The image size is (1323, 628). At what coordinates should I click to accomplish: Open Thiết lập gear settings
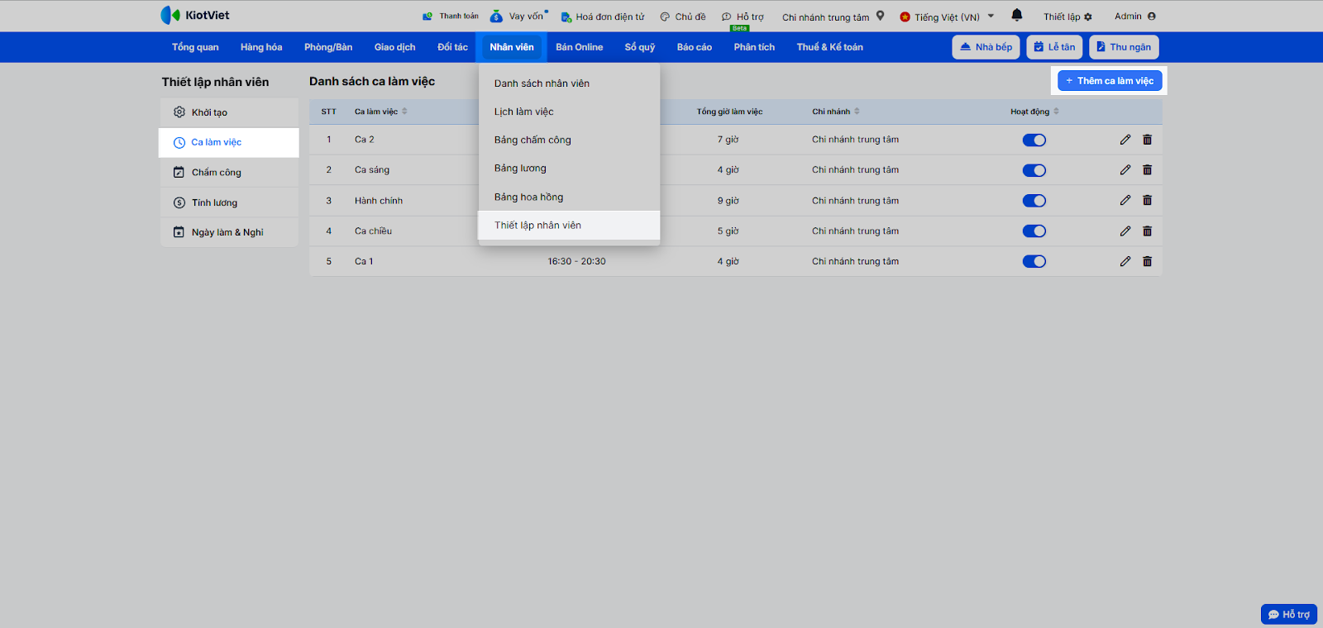coord(1067,17)
